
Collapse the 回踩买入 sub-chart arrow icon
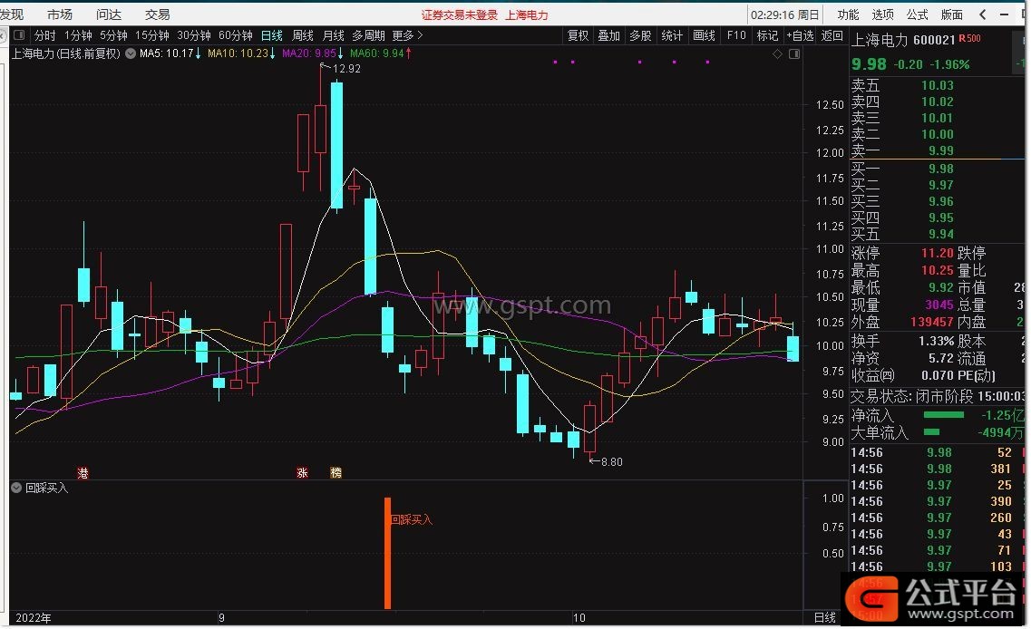[16, 488]
